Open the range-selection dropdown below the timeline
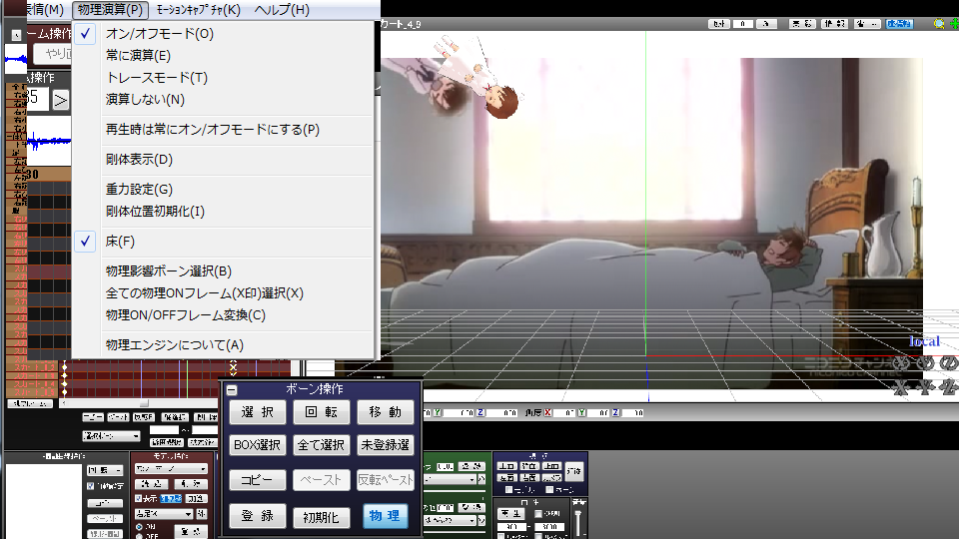The image size is (959, 539). coord(111,436)
